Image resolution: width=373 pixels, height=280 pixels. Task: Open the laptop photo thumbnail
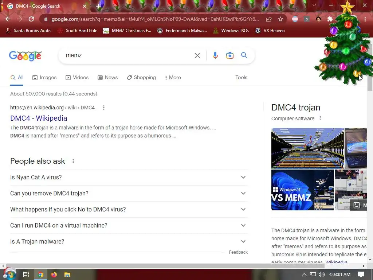click(x=356, y=148)
